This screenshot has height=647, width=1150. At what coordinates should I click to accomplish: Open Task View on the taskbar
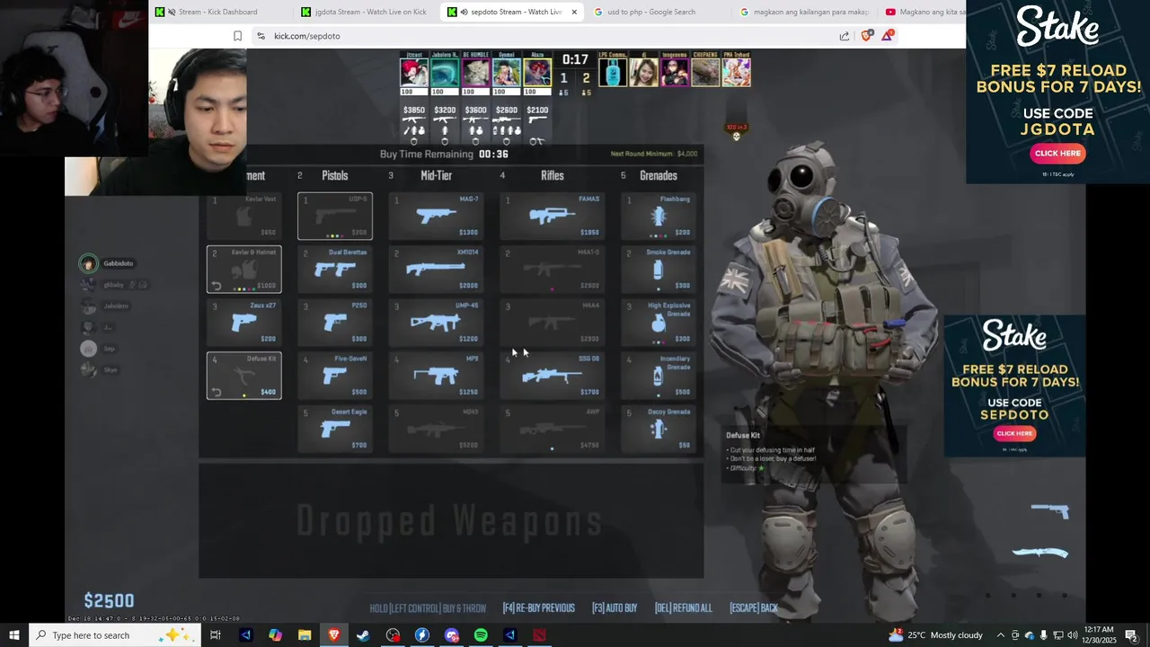pos(216,635)
